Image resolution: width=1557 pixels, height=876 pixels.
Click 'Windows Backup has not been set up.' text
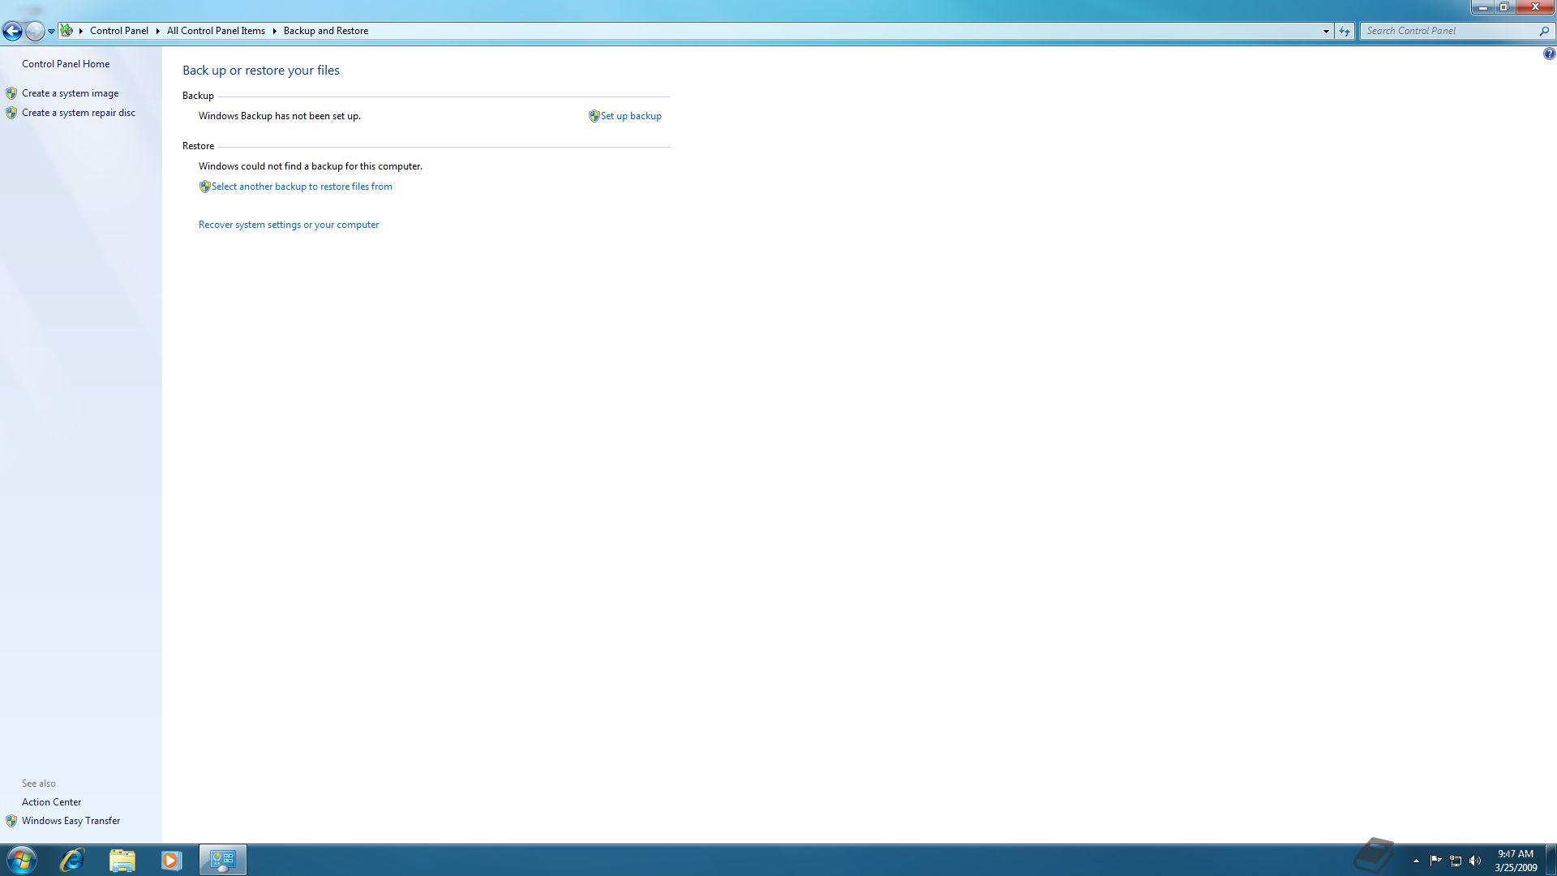pyautogui.click(x=280, y=116)
